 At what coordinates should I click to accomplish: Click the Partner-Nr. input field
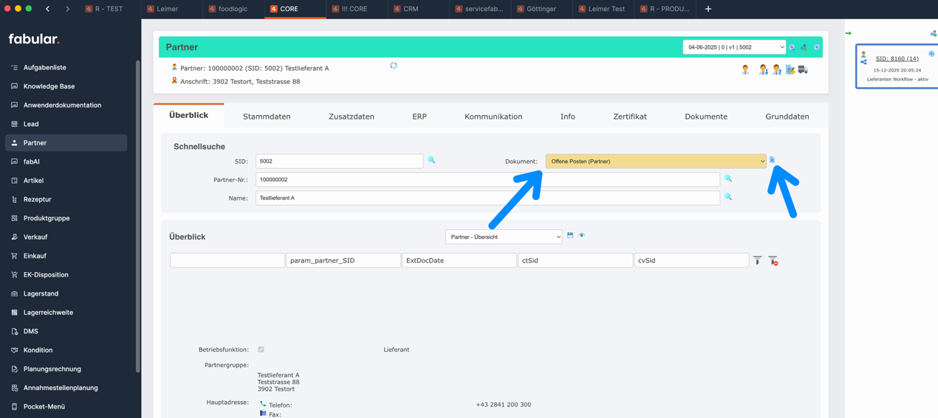pos(487,180)
